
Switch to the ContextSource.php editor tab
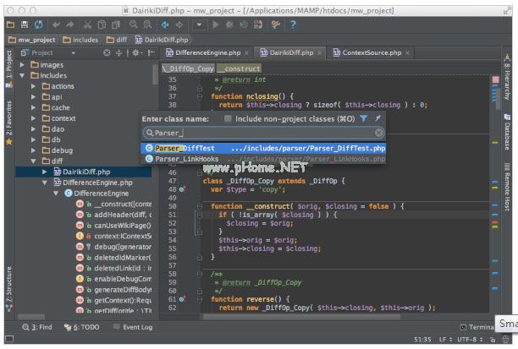click(372, 52)
